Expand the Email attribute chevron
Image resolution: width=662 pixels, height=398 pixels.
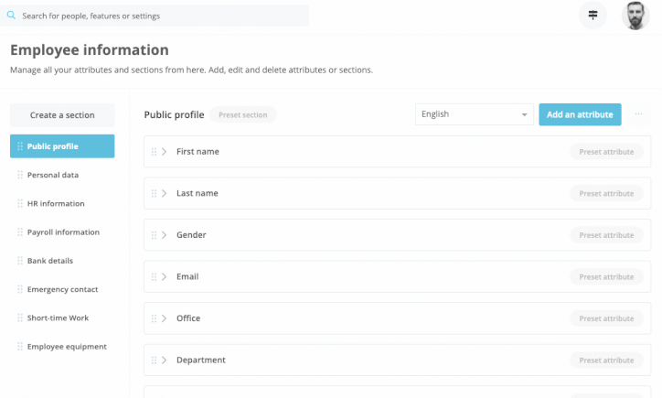pos(165,276)
